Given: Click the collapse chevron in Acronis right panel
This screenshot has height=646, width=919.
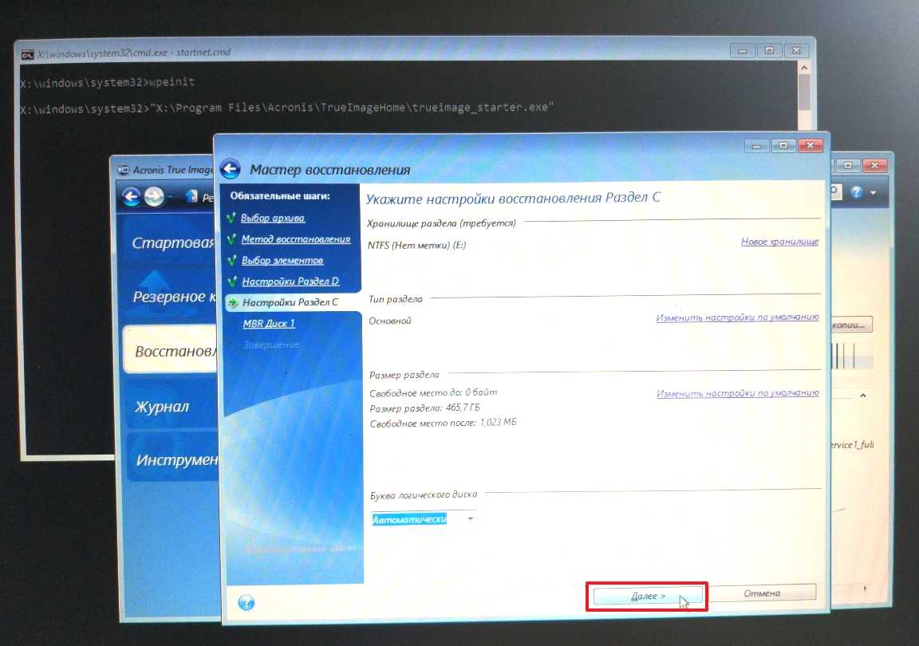Looking at the screenshot, I should [x=862, y=396].
